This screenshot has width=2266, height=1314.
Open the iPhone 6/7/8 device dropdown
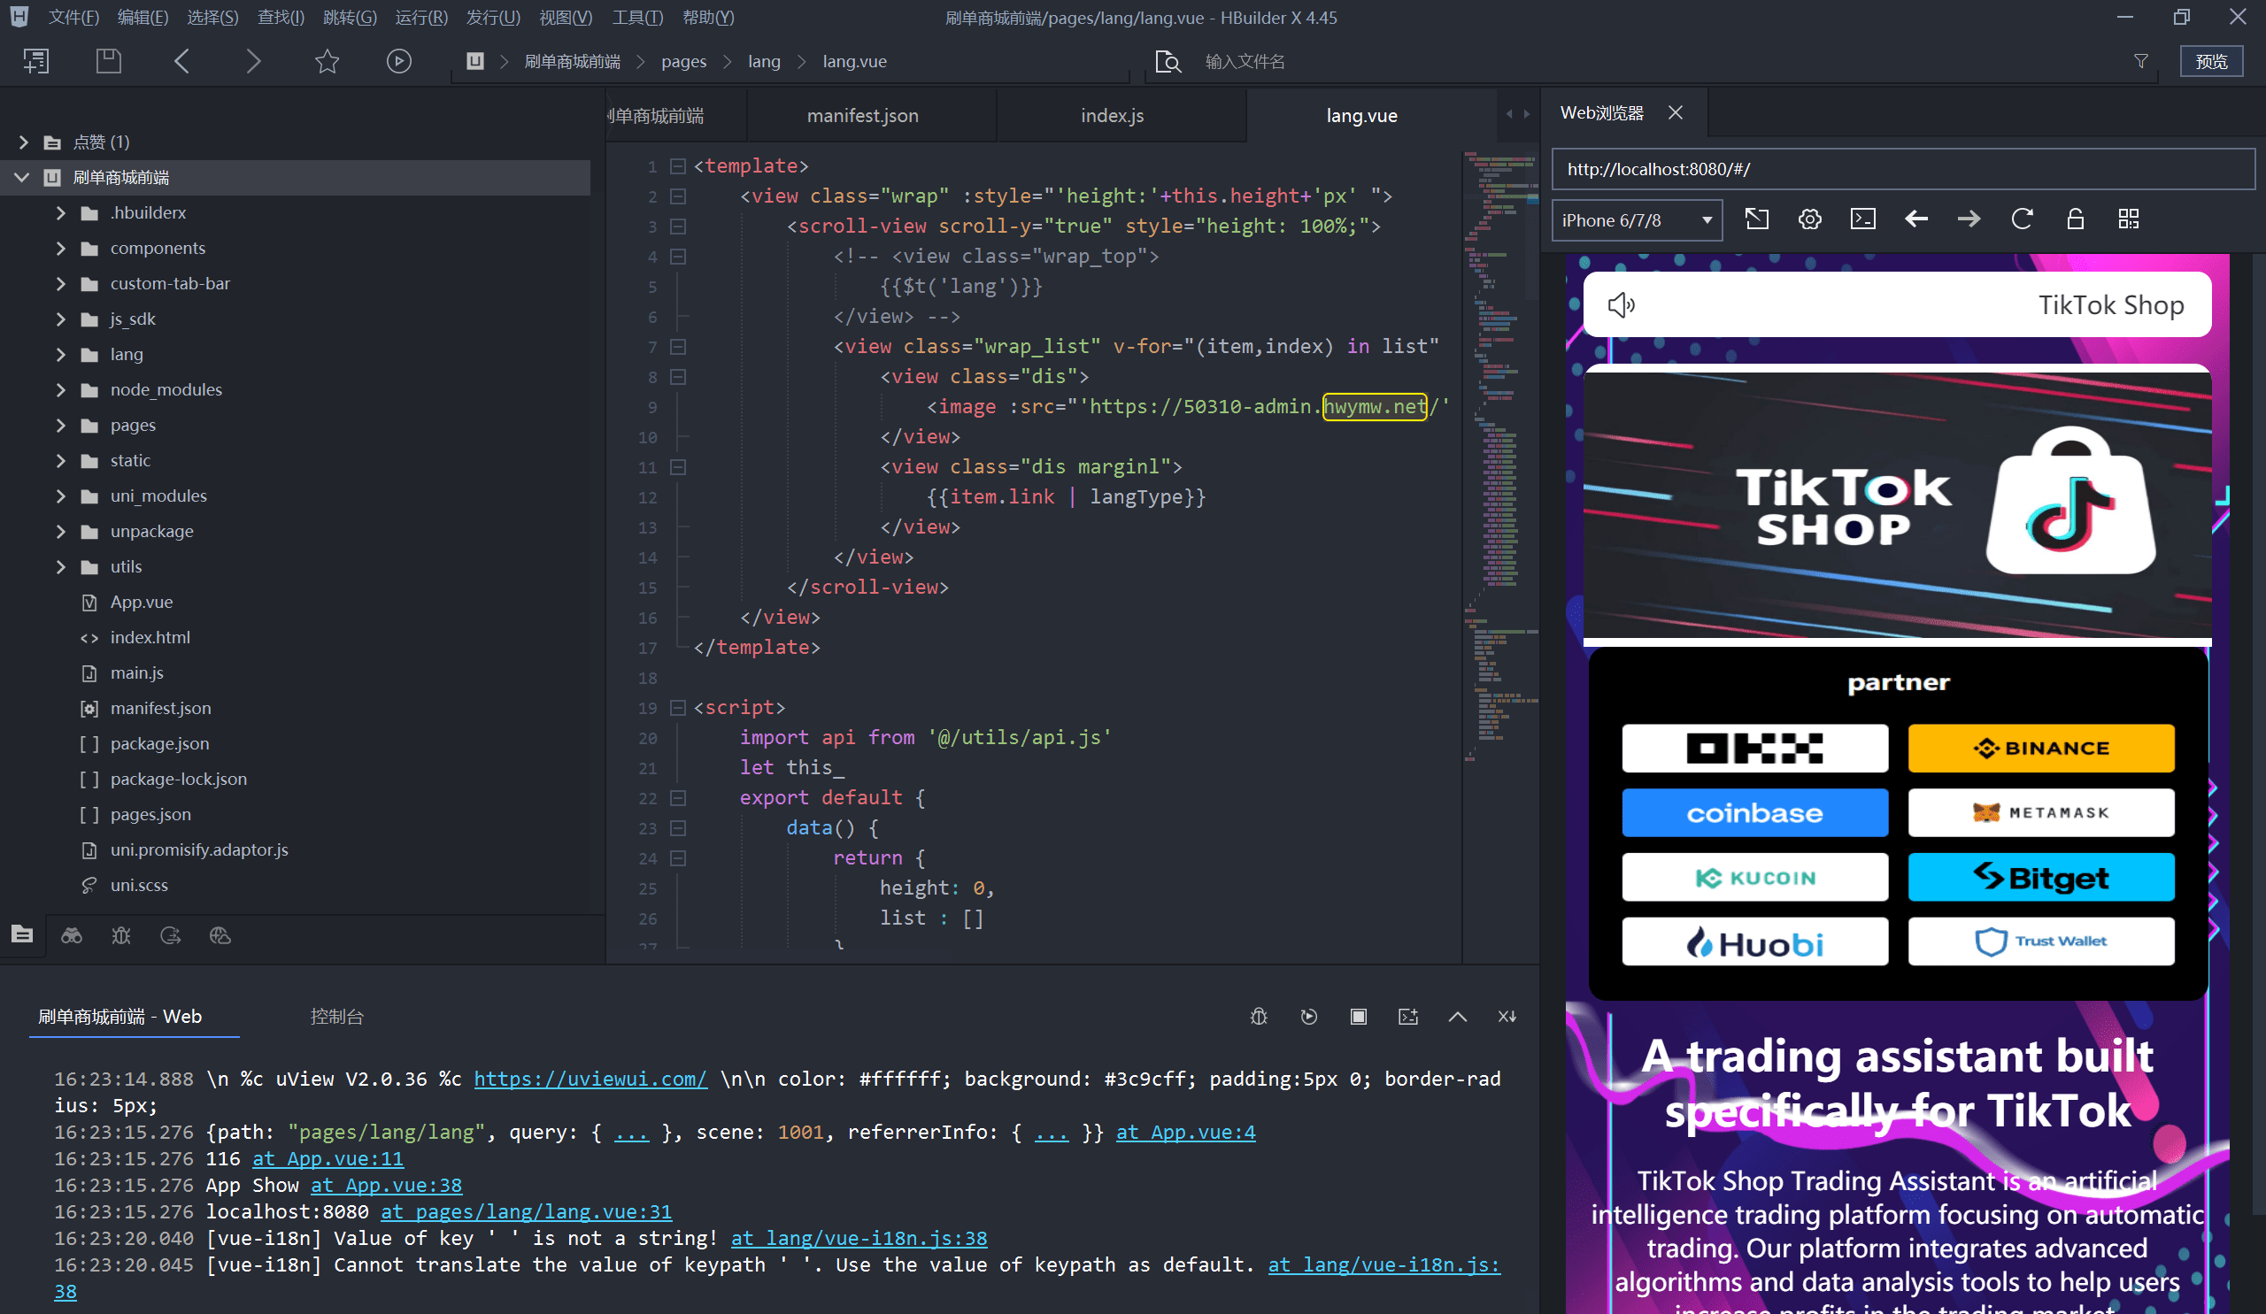click(1636, 220)
